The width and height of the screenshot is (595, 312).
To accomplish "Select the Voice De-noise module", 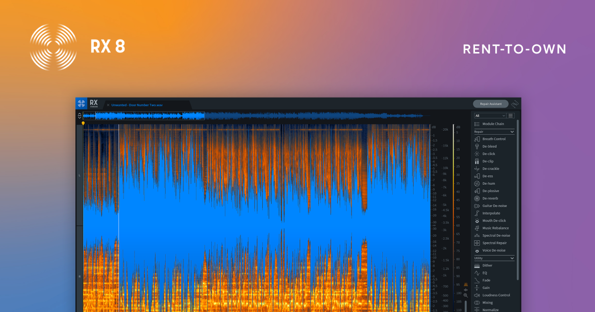I will [x=489, y=251].
